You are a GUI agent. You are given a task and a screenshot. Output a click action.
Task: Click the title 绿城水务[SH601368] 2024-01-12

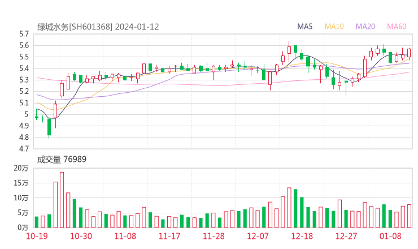(x=98, y=27)
